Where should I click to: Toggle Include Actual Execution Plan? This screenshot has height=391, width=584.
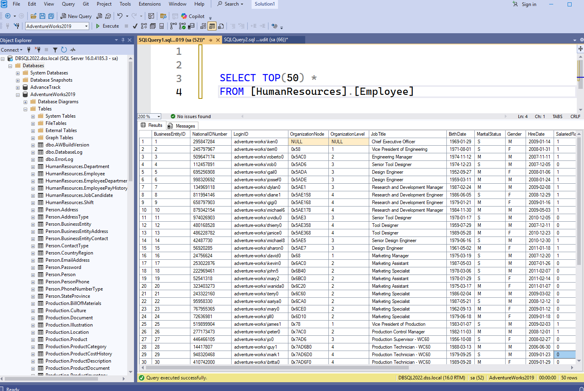tap(182, 26)
